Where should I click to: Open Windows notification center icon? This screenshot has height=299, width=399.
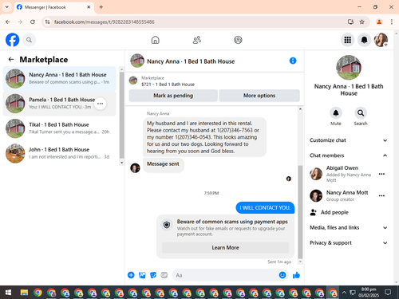(388, 293)
